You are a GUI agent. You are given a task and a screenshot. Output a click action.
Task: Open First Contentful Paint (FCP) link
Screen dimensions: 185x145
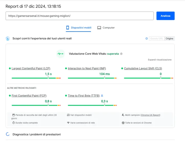tap(29, 96)
